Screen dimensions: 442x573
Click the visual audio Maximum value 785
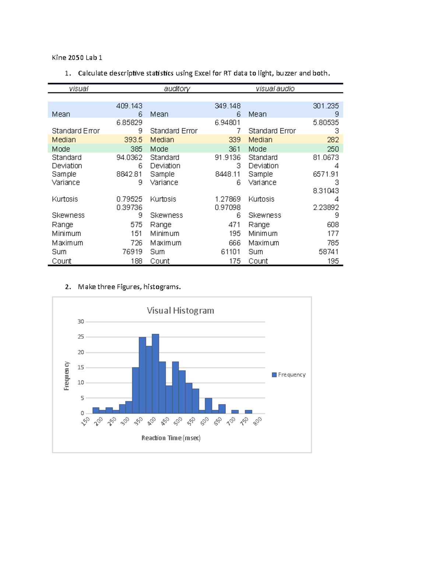[333, 243]
